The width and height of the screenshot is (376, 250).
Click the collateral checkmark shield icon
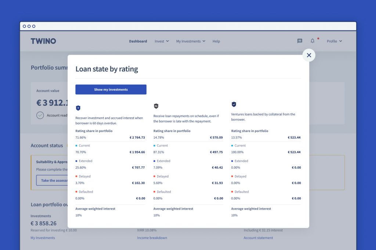(234, 104)
